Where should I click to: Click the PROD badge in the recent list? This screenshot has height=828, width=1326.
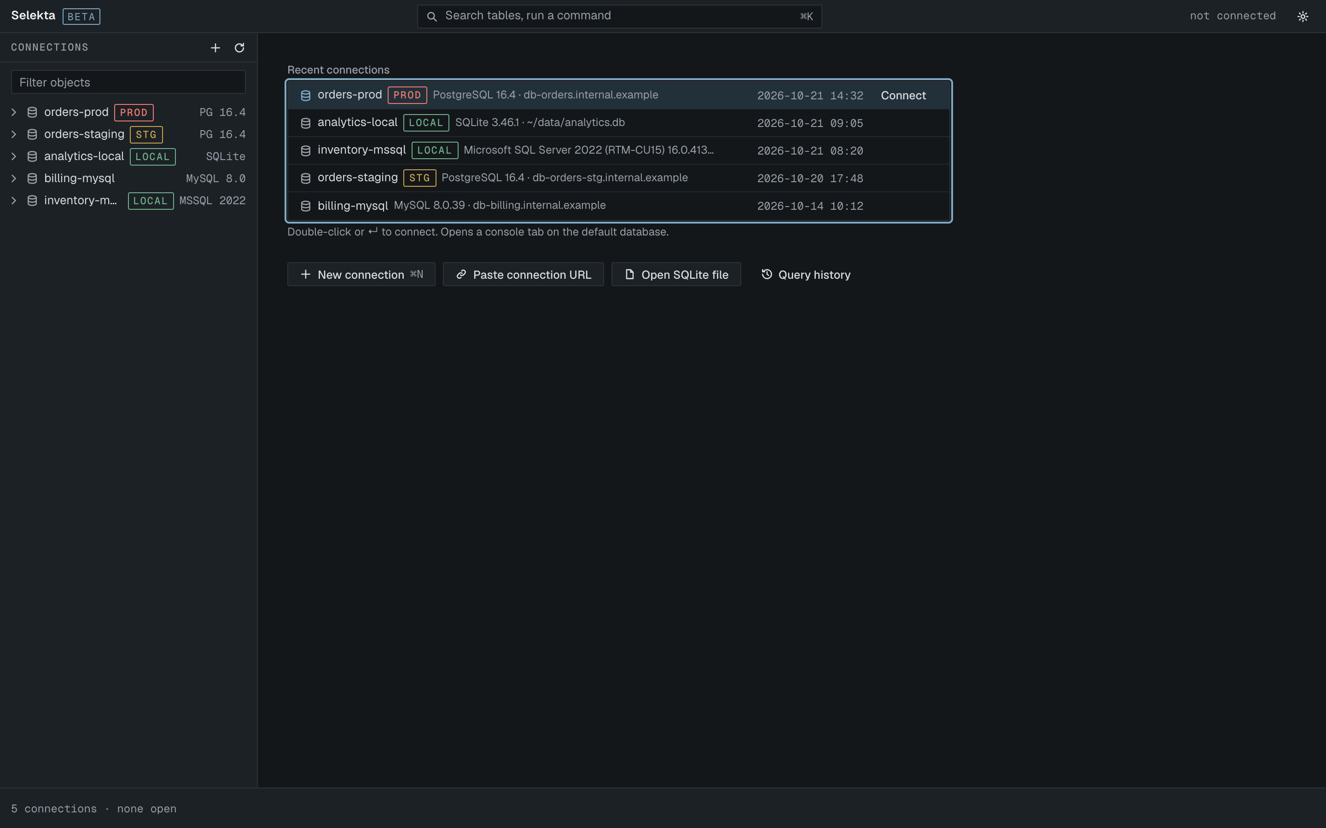(407, 95)
